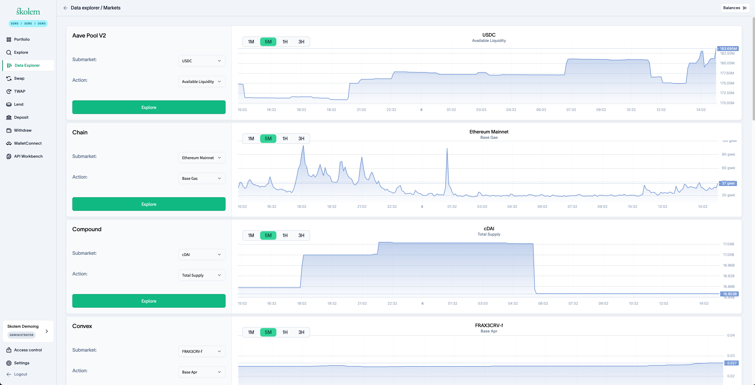Viewport: 755px width, 385px height.
Task: Open the Explore menu item in sidebar
Action: click(21, 52)
